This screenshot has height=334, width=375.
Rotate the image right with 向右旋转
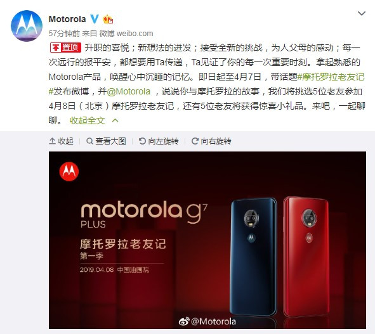point(211,141)
